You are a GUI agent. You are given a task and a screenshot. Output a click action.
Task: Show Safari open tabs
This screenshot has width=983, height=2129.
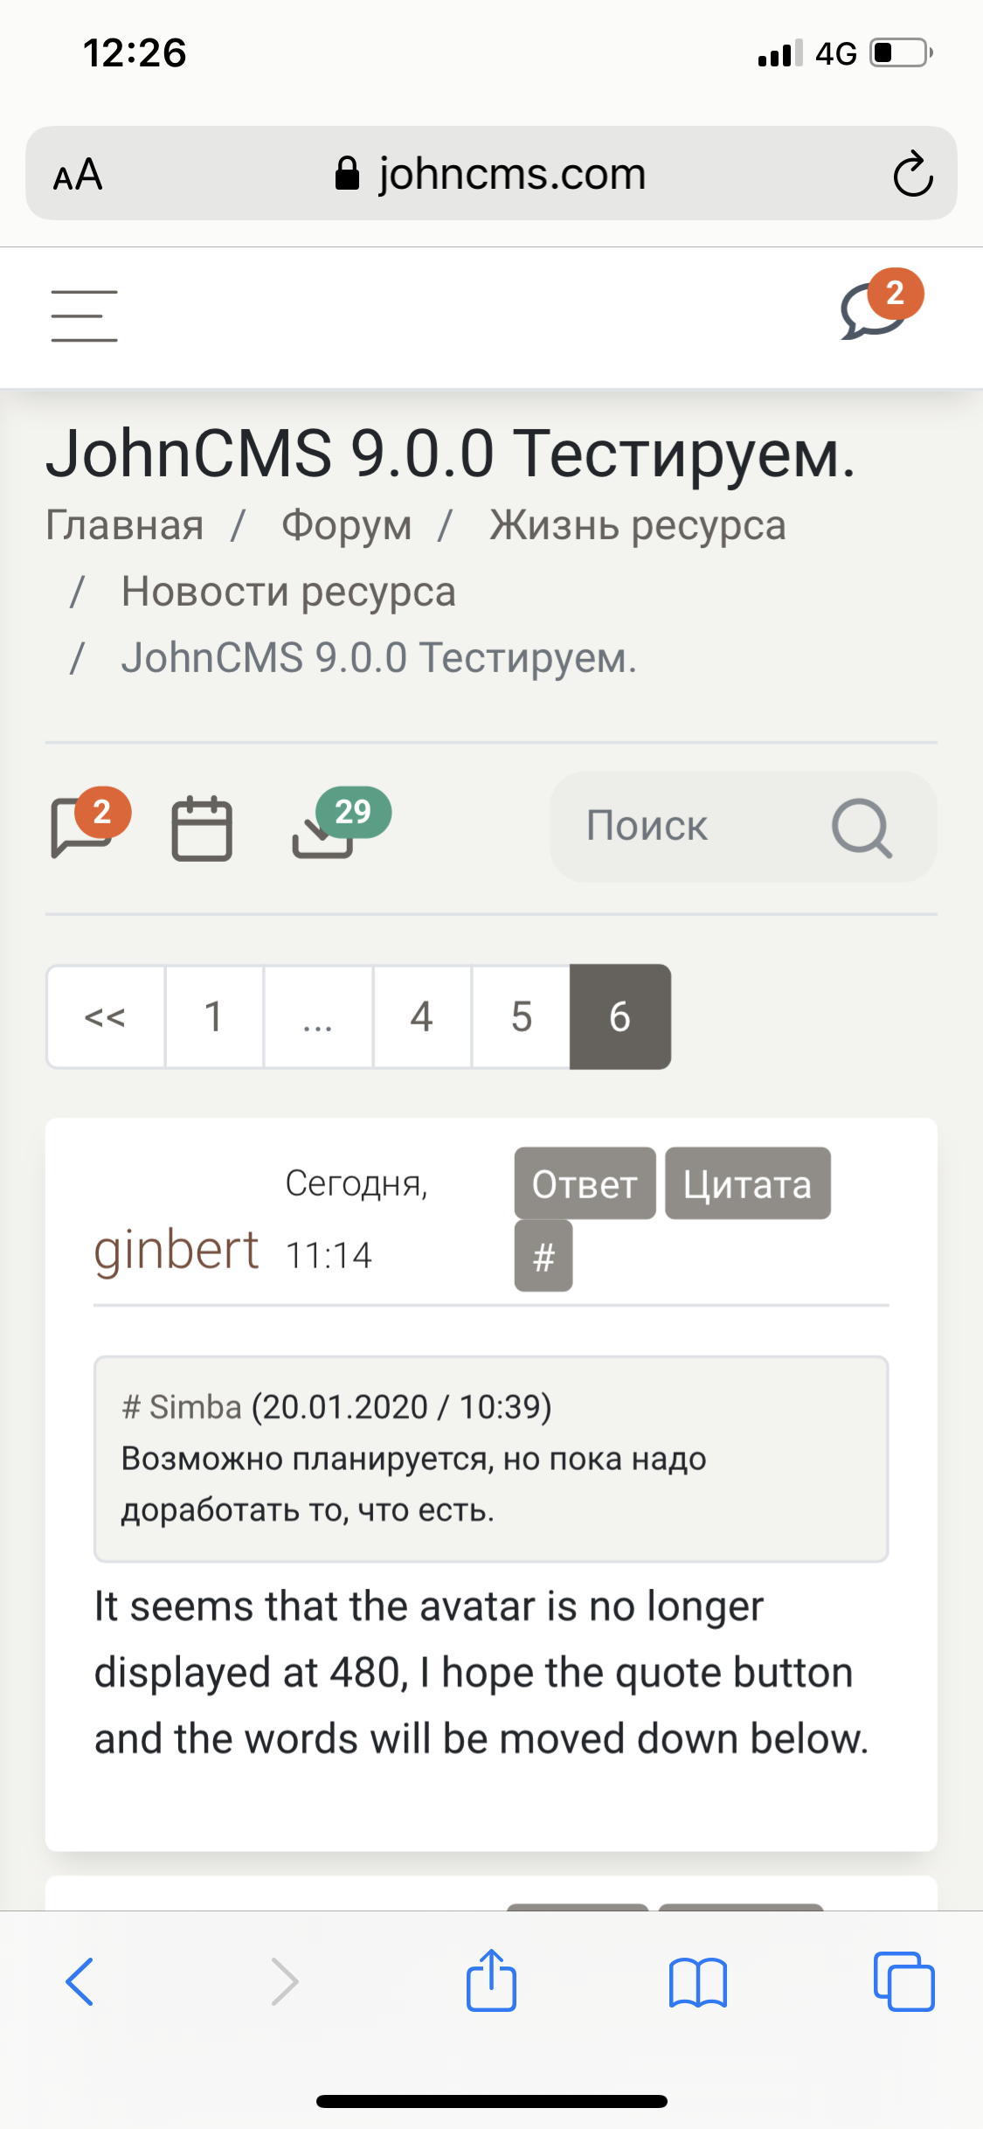[903, 1981]
